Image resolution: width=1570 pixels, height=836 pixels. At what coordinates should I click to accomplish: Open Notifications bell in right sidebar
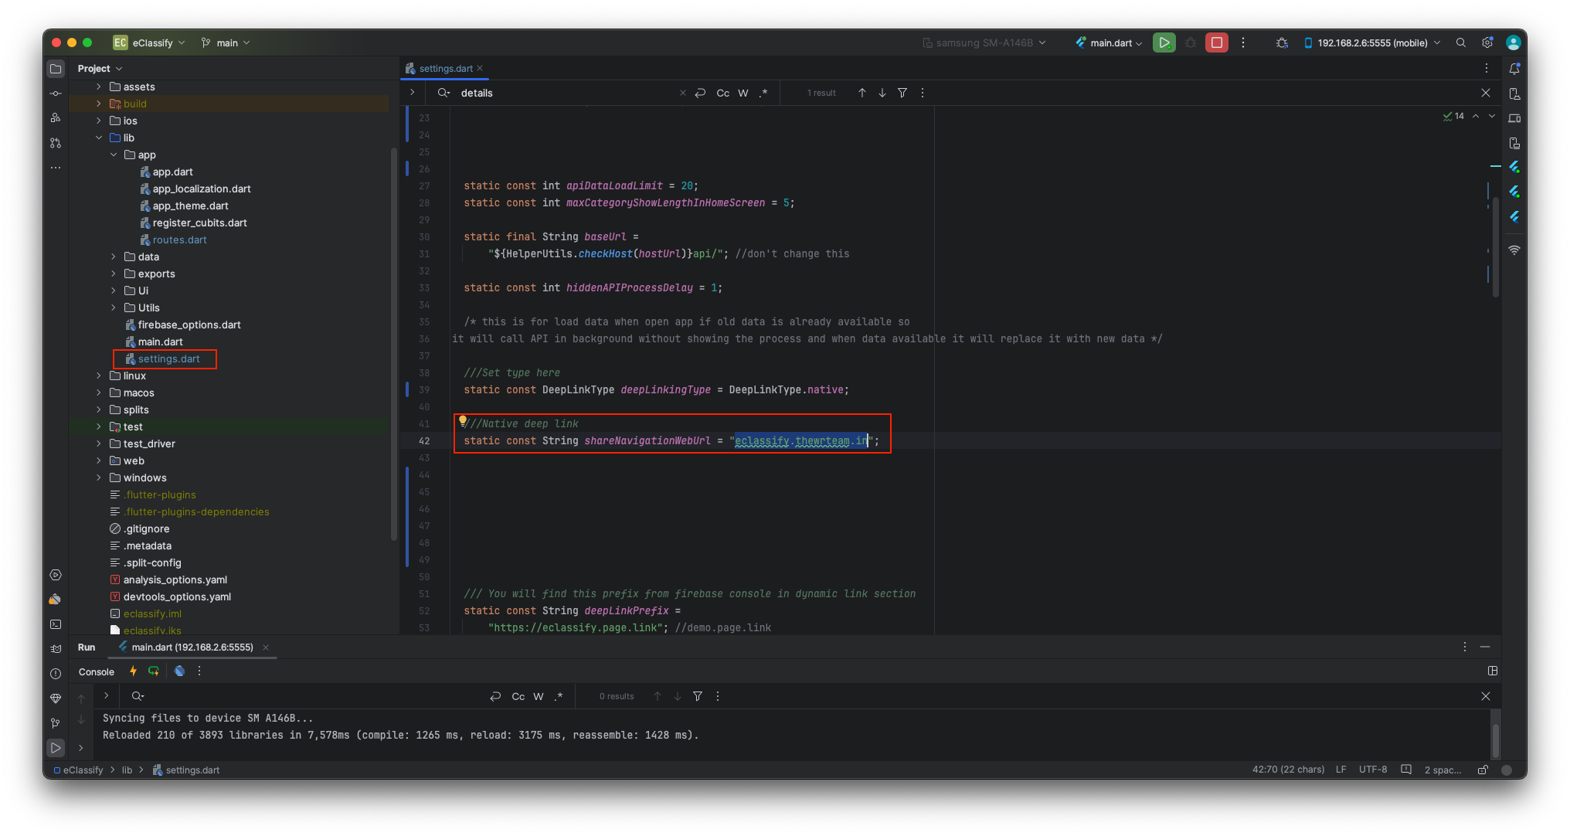tap(1514, 69)
